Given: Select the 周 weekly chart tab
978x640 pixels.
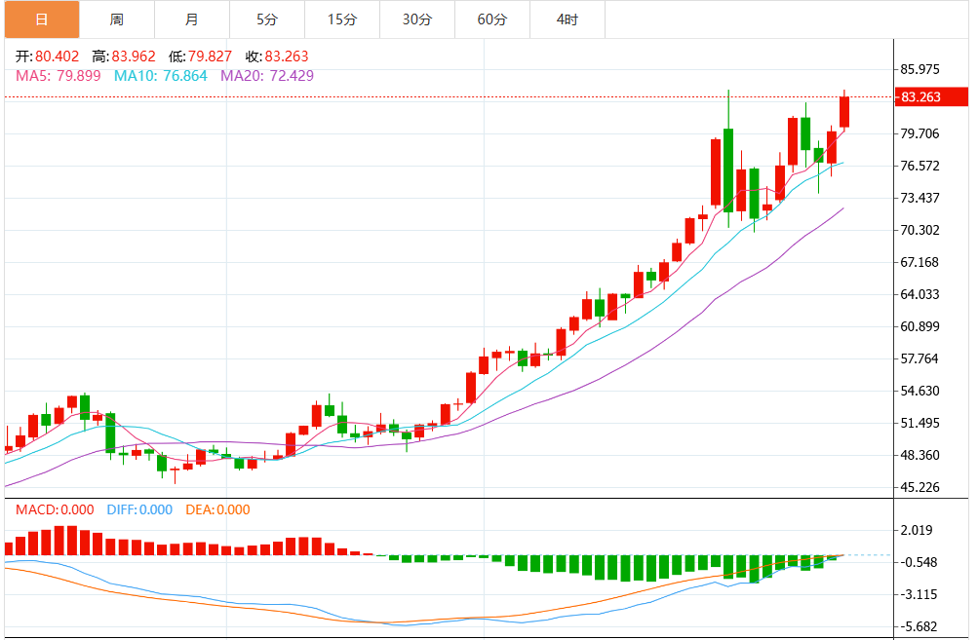Looking at the screenshot, I should (116, 19).
